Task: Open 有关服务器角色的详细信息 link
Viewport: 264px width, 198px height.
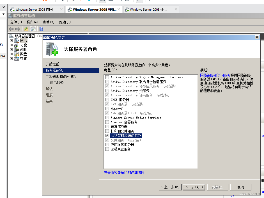Action: pyautogui.click(x=124, y=172)
